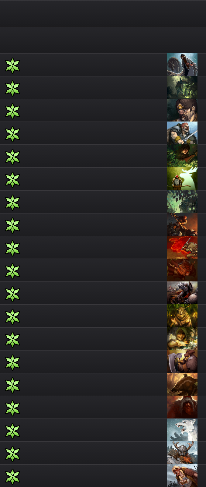Open the forest creature with glowing green eyes thumbnail
The image size is (206, 487).
pyautogui.click(x=182, y=202)
